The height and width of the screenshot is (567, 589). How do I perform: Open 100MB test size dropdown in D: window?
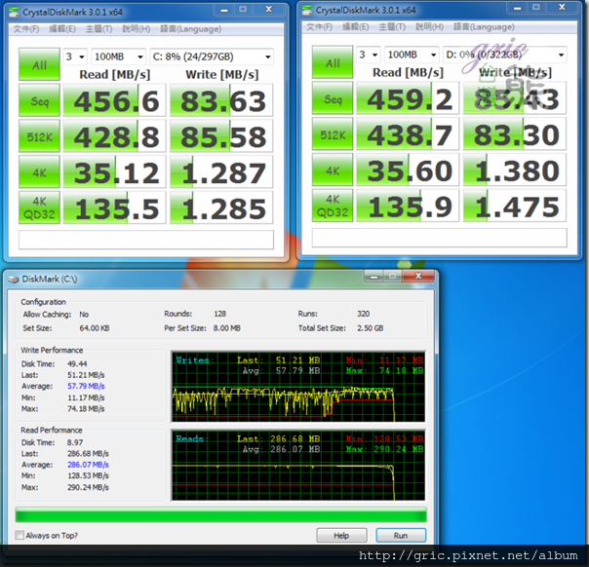point(412,55)
